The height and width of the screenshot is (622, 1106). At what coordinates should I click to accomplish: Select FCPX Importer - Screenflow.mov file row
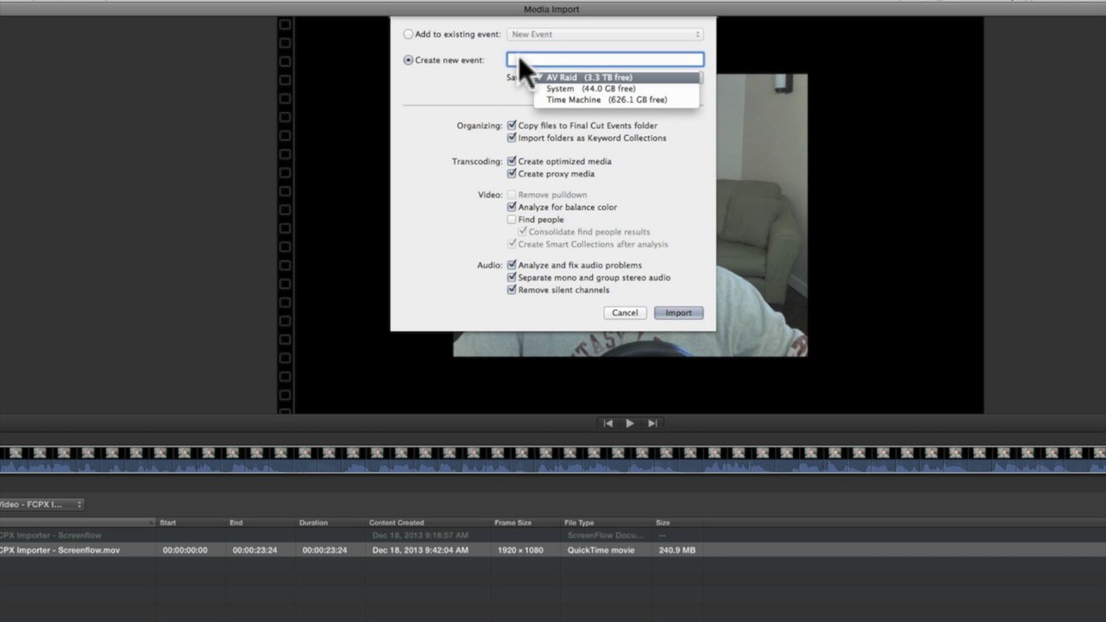(x=351, y=550)
